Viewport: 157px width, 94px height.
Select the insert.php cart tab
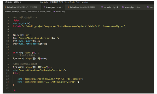click(x=53, y=7)
